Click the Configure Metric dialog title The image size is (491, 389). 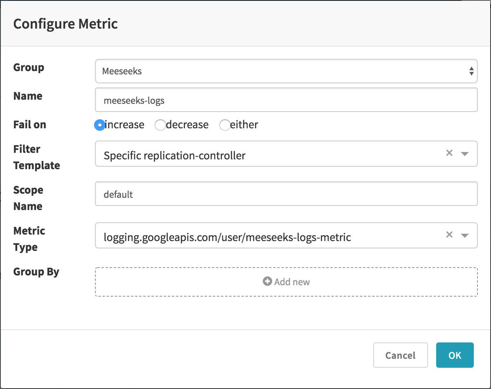(x=65, y=24)
